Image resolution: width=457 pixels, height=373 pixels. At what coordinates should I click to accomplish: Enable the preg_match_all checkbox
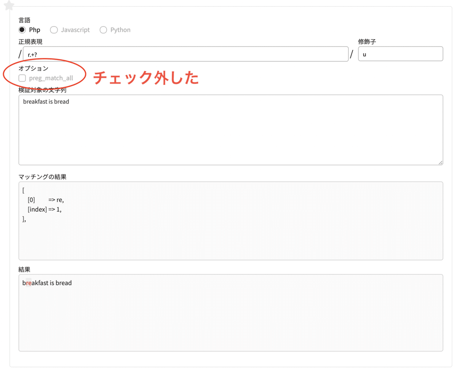coord(22,78)
